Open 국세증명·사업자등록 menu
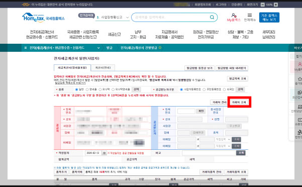This screenshot has height=187, width=302. click(x=83, y=35)
